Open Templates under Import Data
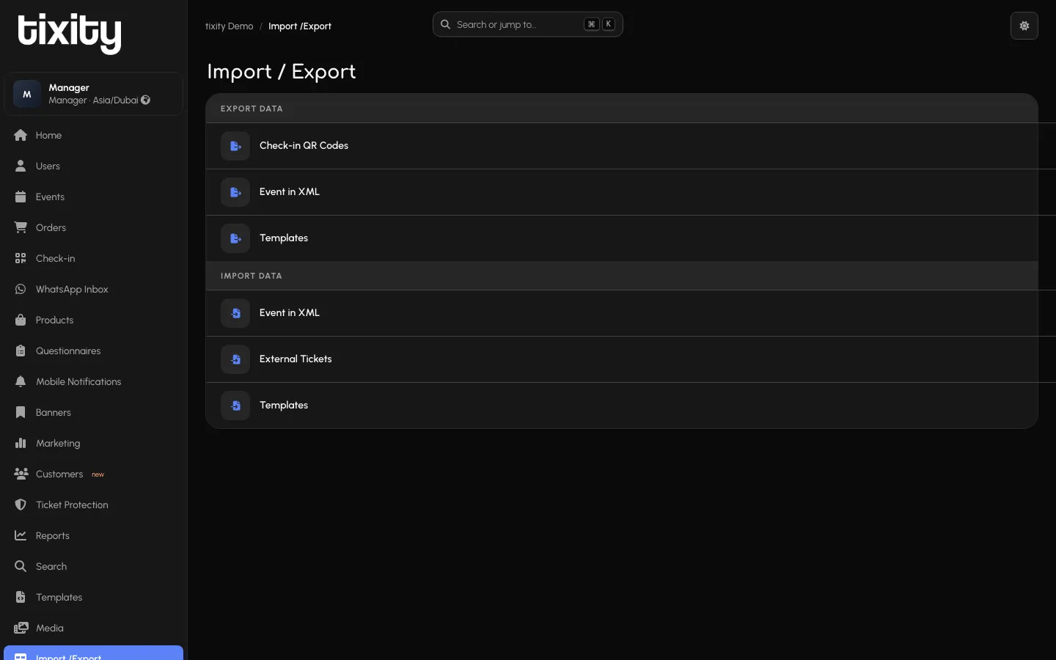Image resolution: width=1056 pixels, height=660 pixels. 622,406
